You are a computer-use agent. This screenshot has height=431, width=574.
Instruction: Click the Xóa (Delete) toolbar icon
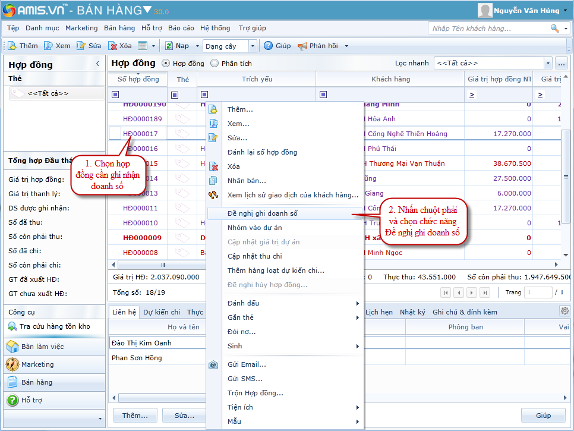112,46
